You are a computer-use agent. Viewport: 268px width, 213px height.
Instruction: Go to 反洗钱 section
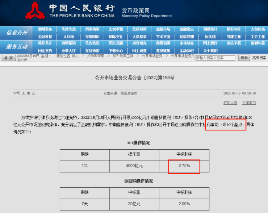(x=210, y=37)
